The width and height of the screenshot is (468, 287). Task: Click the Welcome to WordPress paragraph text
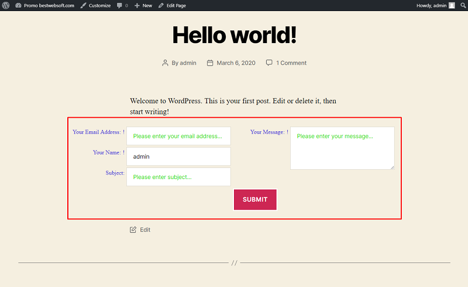click(x=233, y=106)
